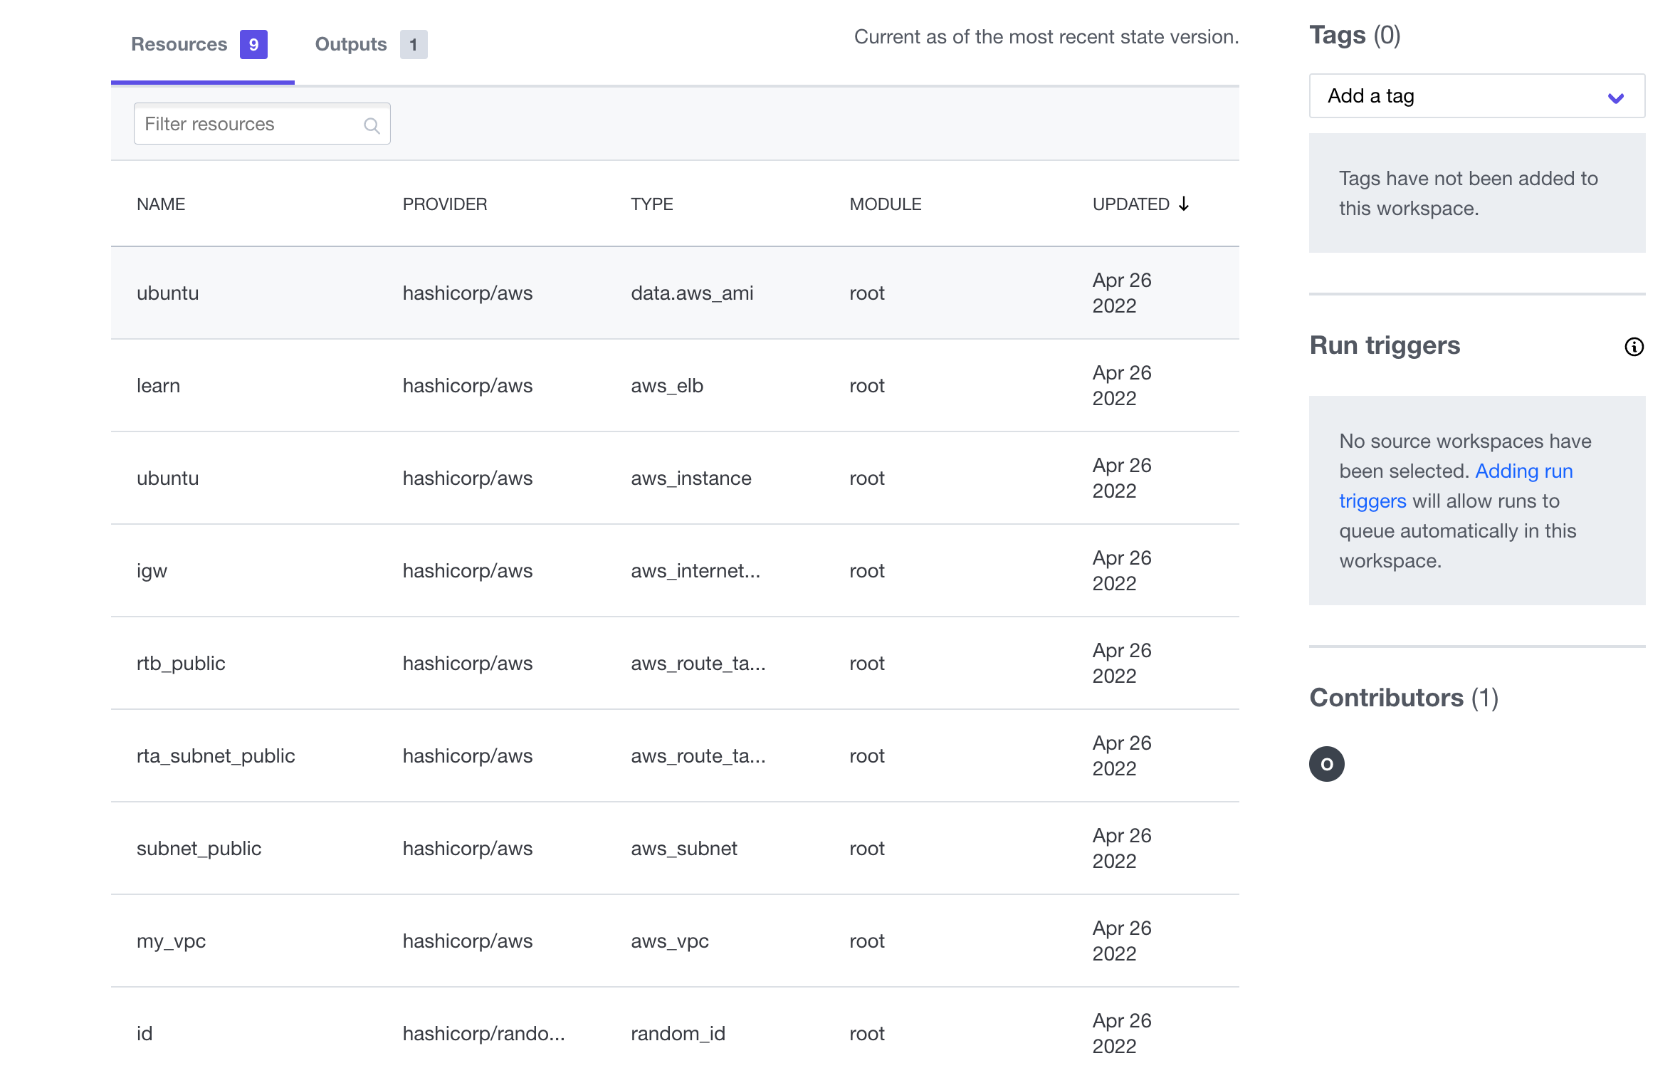This screenshot has height=1073, width=1680.
Task: Click the Resources count badge showing 9
Action: pyautogui.click(x=253, y=44)
